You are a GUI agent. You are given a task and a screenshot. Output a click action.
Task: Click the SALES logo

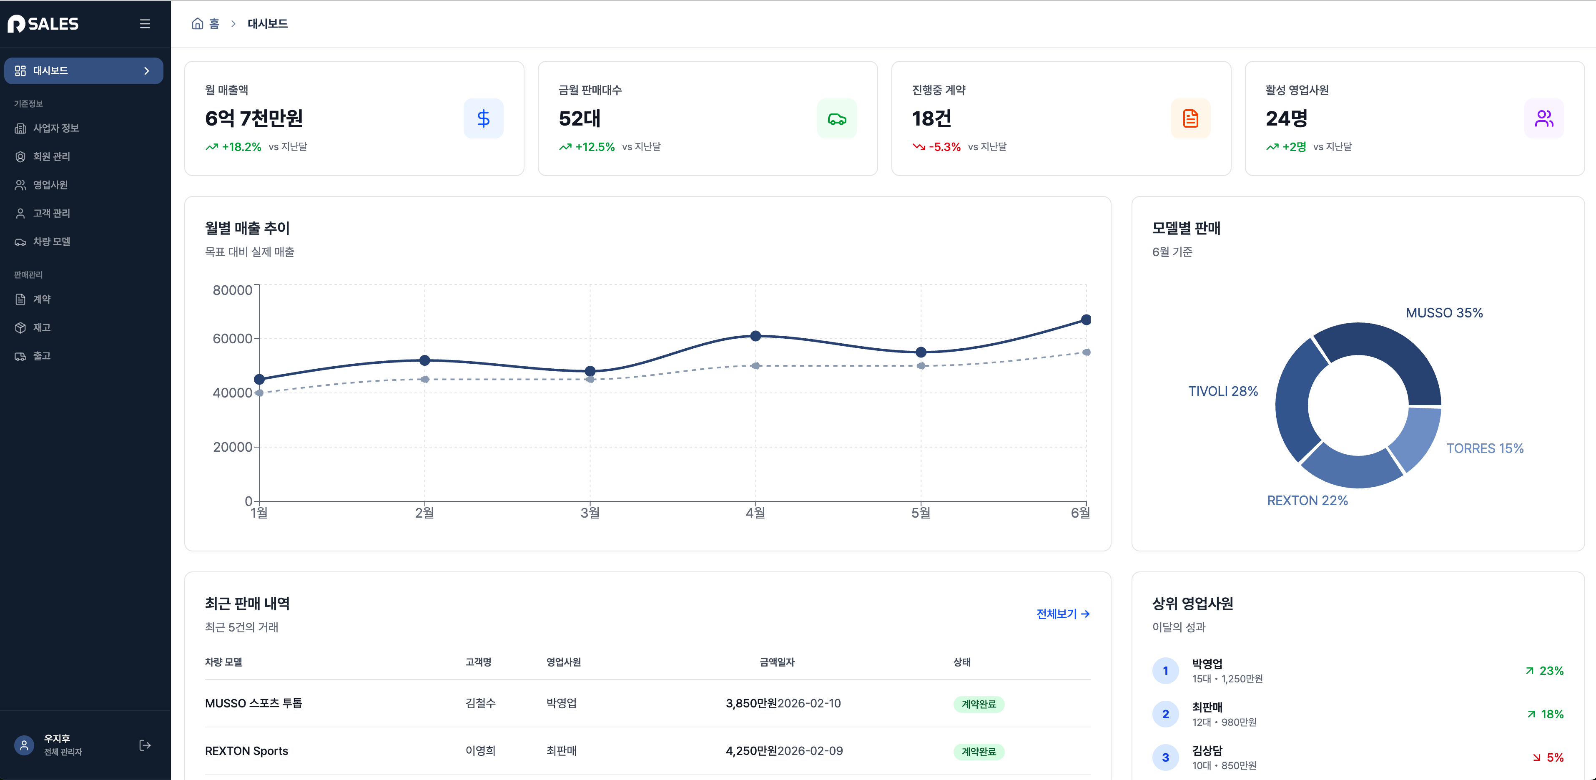43,23
